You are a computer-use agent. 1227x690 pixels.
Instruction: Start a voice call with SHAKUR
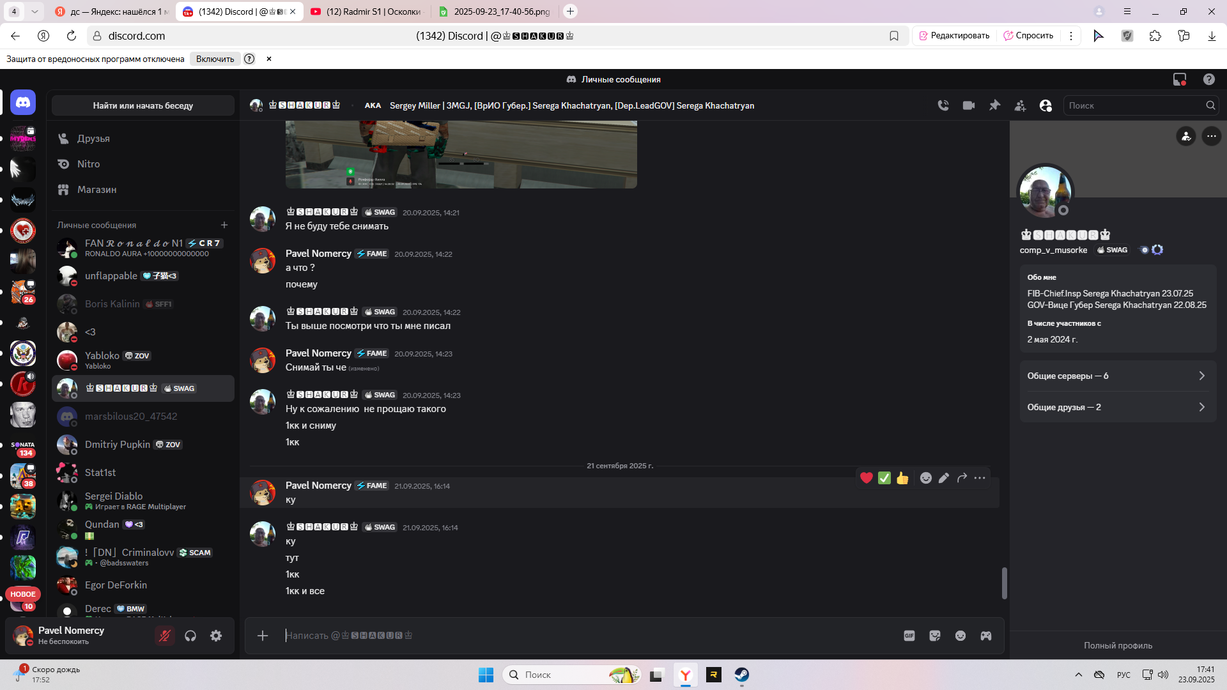(x=943, y=105)
